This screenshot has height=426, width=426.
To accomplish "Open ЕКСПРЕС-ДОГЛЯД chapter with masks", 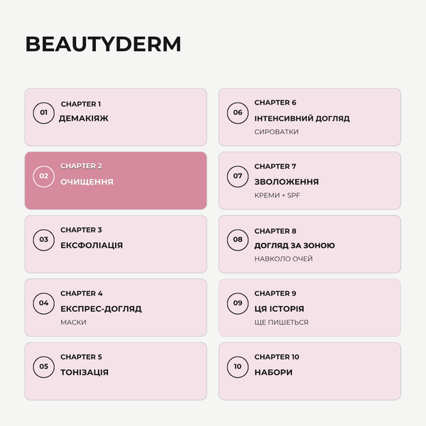I will pyautogui.click(x=116, y=307).
